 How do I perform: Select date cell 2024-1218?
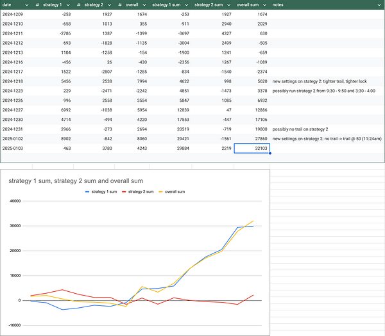coord(13,81)
